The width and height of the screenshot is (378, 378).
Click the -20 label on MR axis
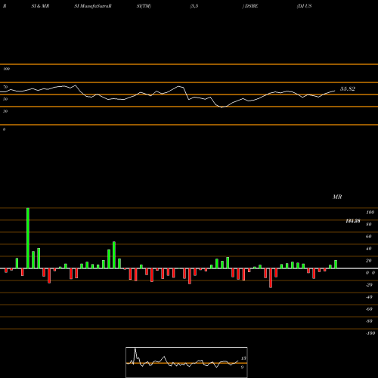click(369, 285)
